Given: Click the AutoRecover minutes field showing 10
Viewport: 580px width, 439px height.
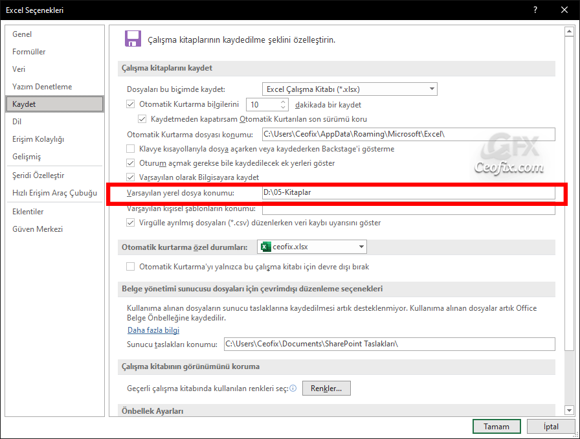Looking at the screenshot, I should click(x=267, y=105).
